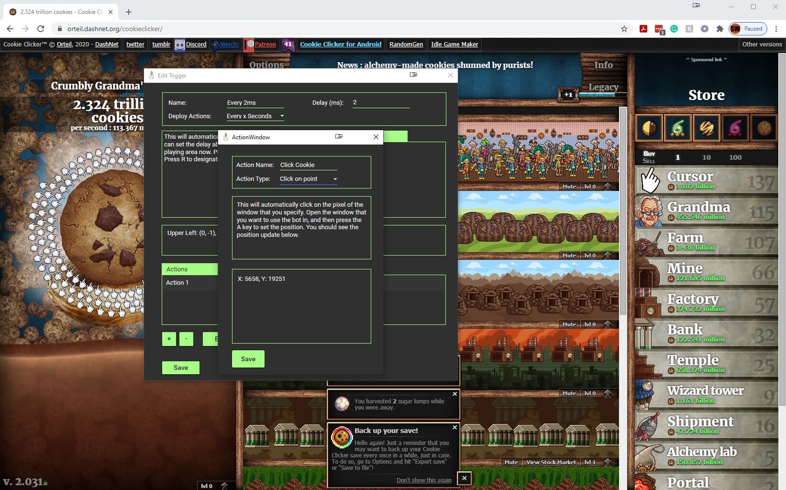Viewport: 786px width, 490px height.
Task: Open the Action Type dropdown
Action: pyautogui.click(x=309, y=179)
